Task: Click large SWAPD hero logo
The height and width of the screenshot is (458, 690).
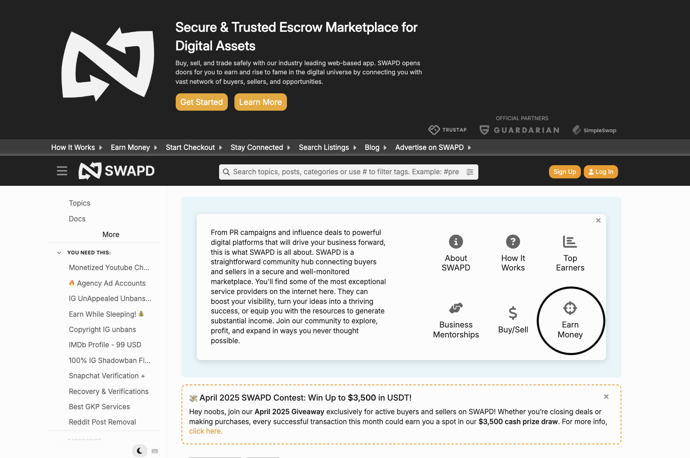Action: pos(108,64)
